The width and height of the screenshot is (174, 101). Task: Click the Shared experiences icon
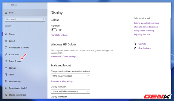tap(6, 95)
